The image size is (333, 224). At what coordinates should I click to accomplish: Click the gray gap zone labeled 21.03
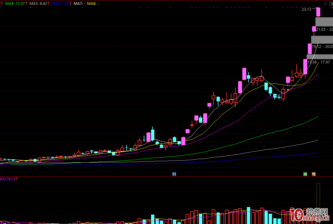[324, 22]
